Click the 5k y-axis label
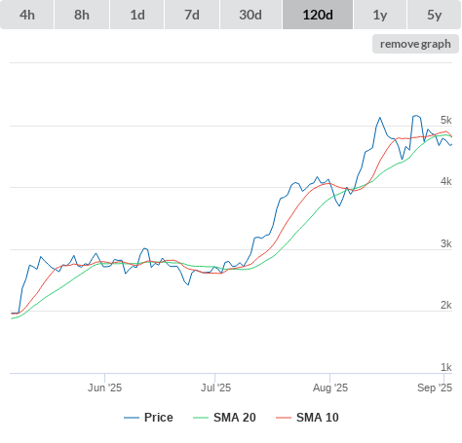The width and height of the screenshot is (462, 443). 446,120
